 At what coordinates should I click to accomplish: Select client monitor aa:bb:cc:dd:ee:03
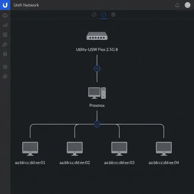click(x=119, y=149)
